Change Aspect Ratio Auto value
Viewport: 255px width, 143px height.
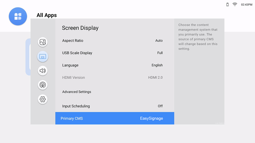159,41
